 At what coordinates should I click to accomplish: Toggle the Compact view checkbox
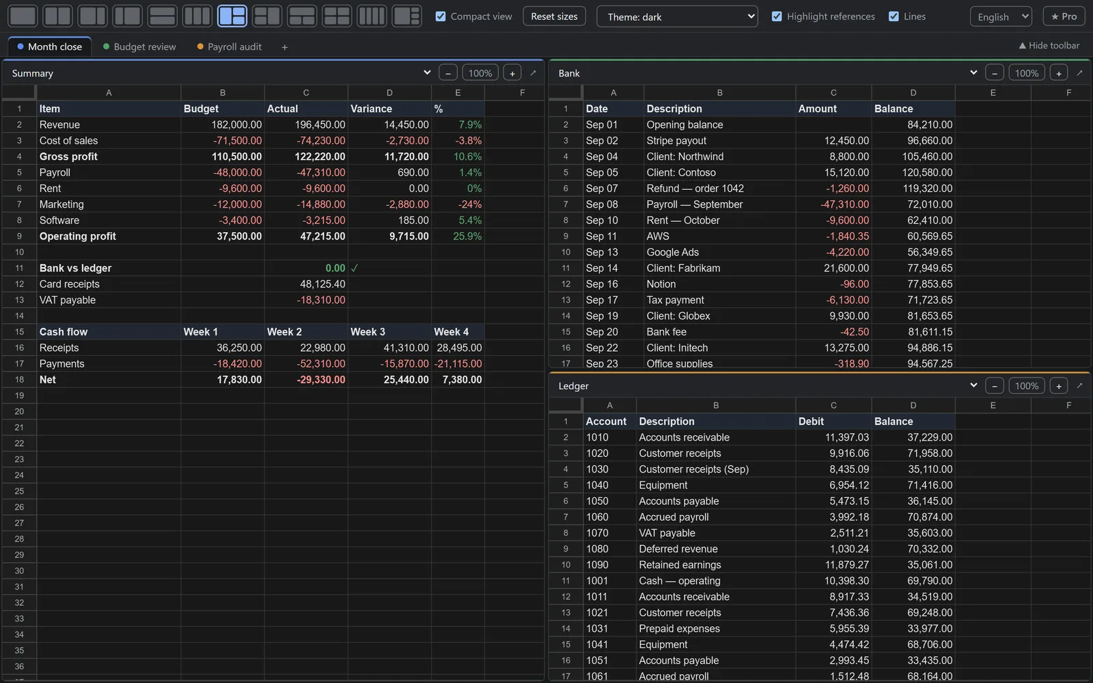pyautogui.click(x=441, y=16)
